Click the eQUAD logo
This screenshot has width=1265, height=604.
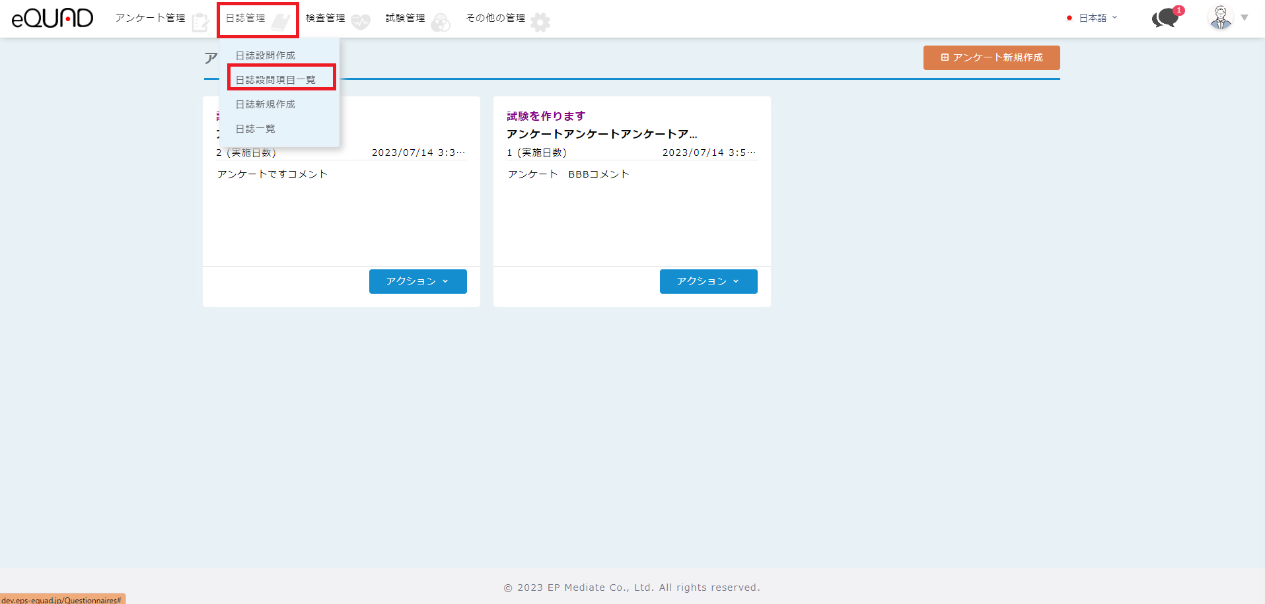[x=52, y=18]
